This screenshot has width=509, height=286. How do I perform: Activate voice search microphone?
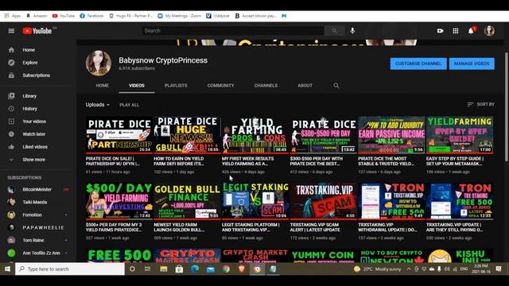click(352, 30)
